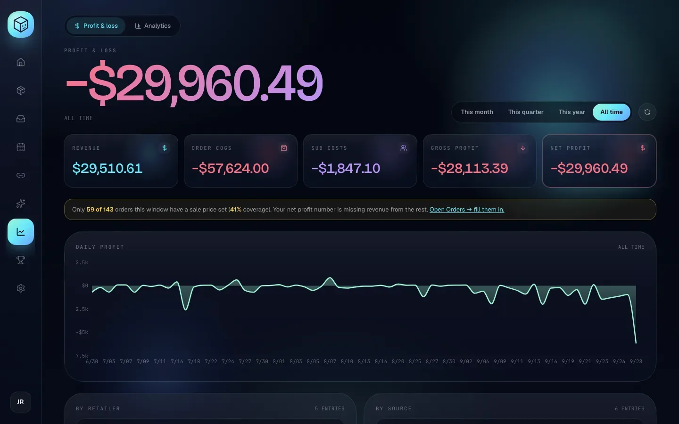Click the 59 of 143 orders text
This screenshot has width=679, height=424.
pos(100,210)
